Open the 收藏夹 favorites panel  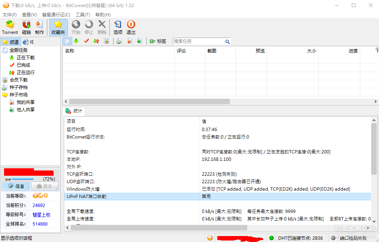[58, 27]
